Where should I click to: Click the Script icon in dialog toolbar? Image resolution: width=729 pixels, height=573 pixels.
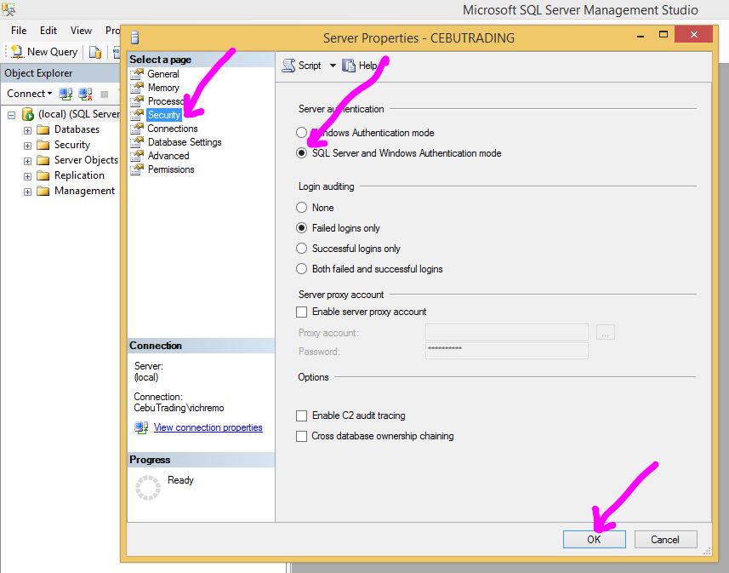coord(289,66)
